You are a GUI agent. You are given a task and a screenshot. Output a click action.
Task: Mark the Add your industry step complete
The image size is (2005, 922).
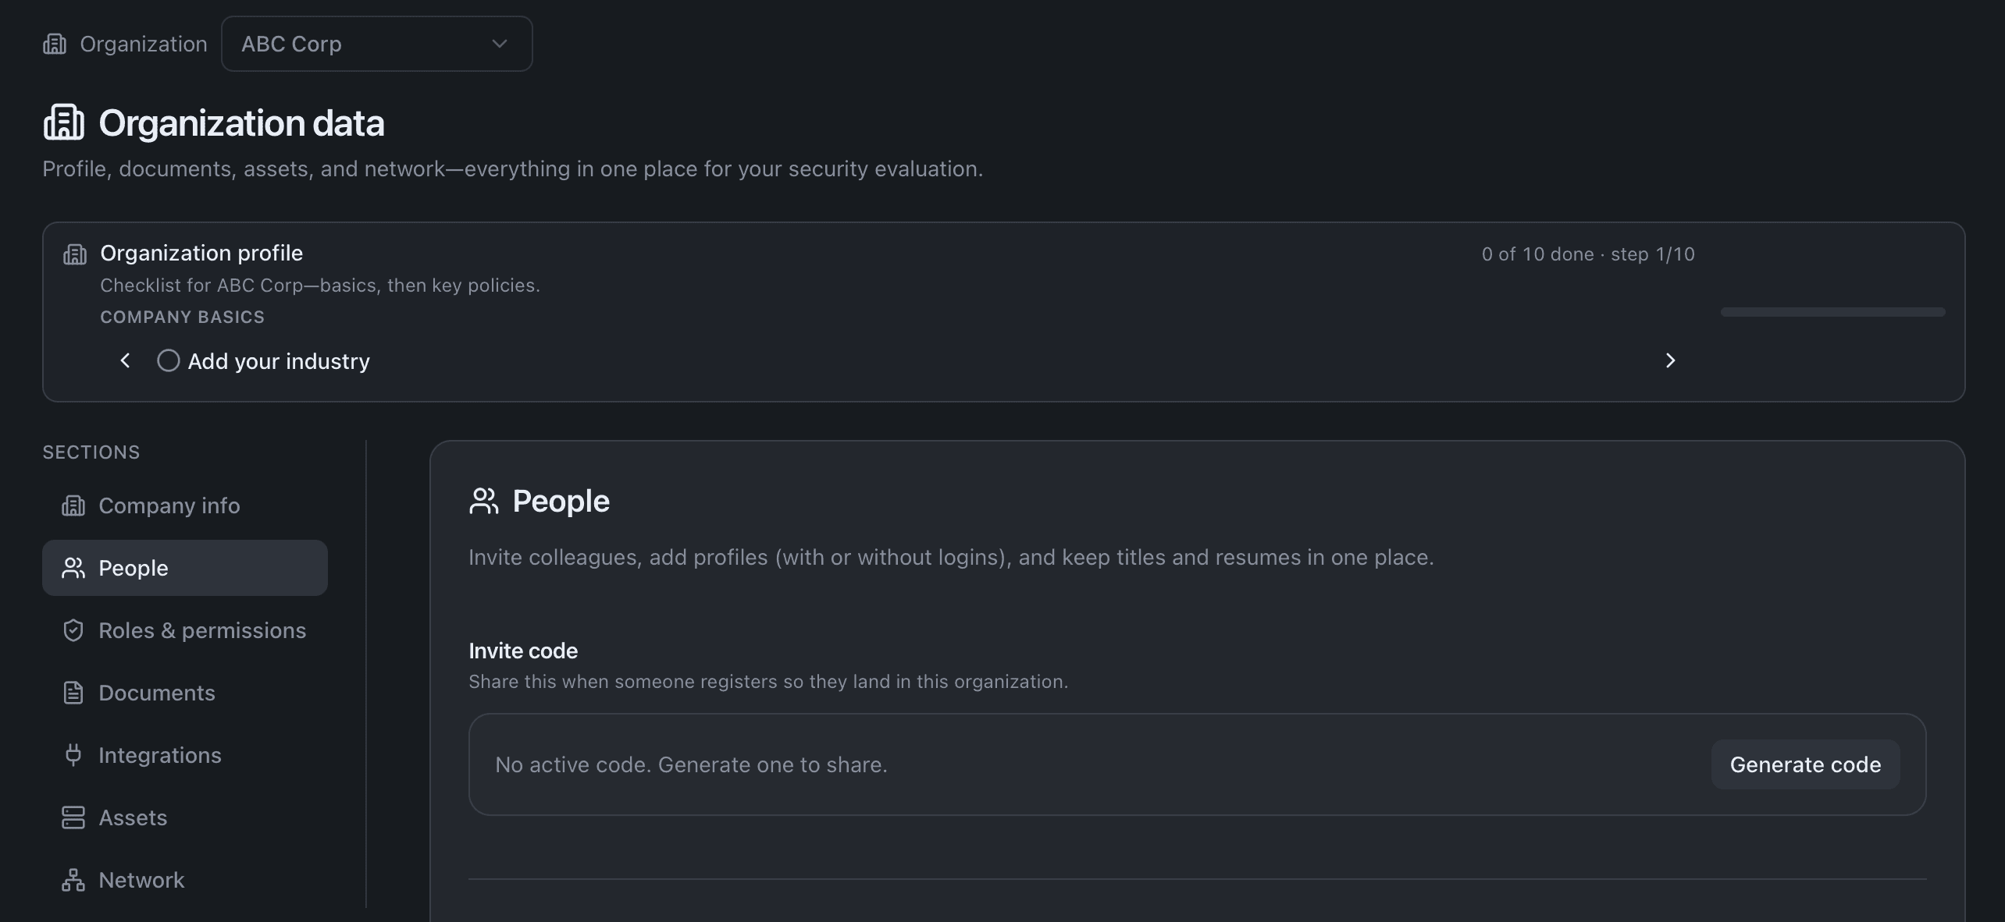pyautogui.click(x=168, y=360)
